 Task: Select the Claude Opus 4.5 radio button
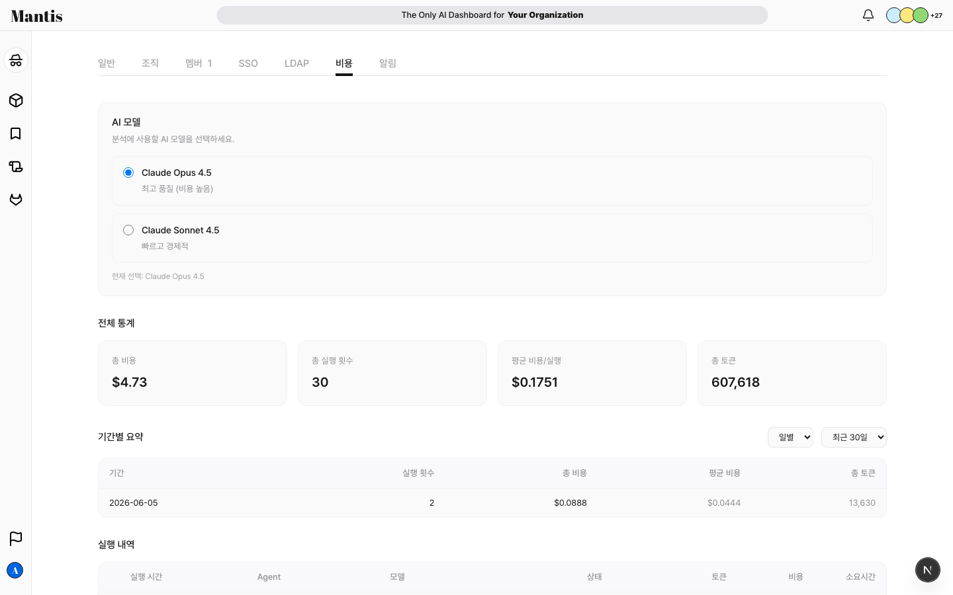tap(128, 173)
